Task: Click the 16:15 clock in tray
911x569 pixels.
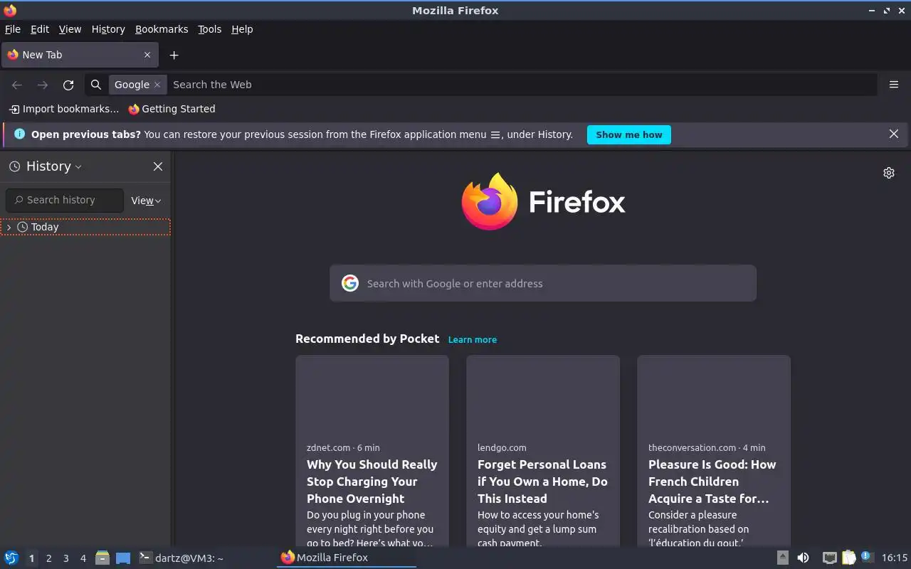Action: pos(895,558)
